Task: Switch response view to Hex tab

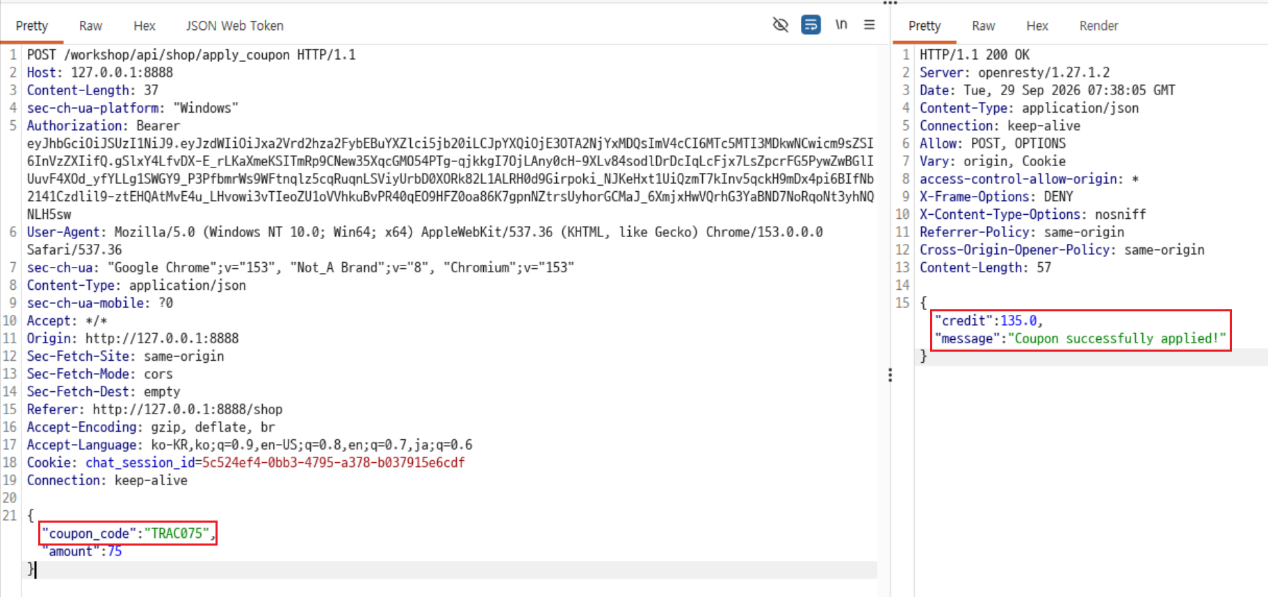Action: coord(1037,26)
